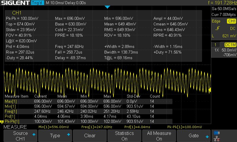This screenshot has width=237, height=142.
Task: Click the channel 1 number indicator
Action: coord(215,45)
